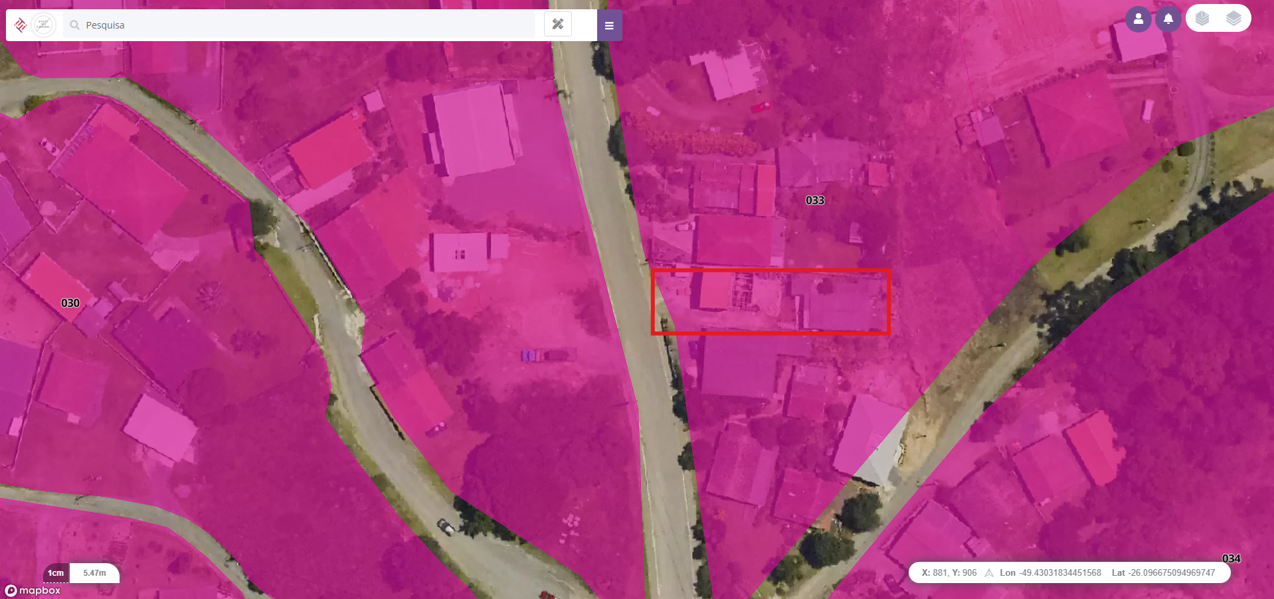
Task: Open the purple hamburger menu
Action: point(609,25)
